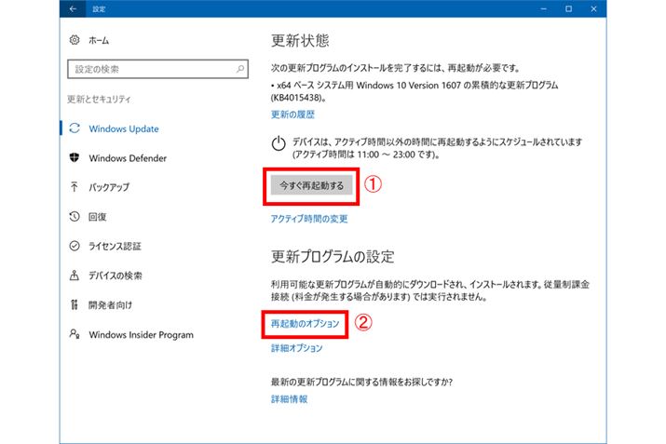This screenshot has height=444, width=666.
Task: Click the 再起動のオプション link
Action: [x=305, y=323]
